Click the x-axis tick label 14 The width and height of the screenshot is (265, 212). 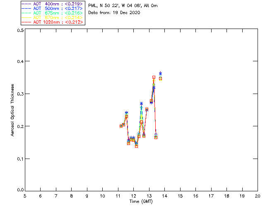(x=165, y=196)
